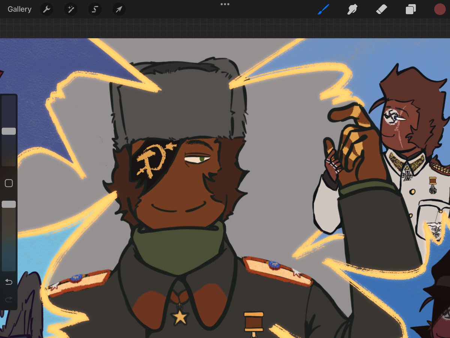Return to the Gallery
Screen dimensions: 450x338
[19, 9]
